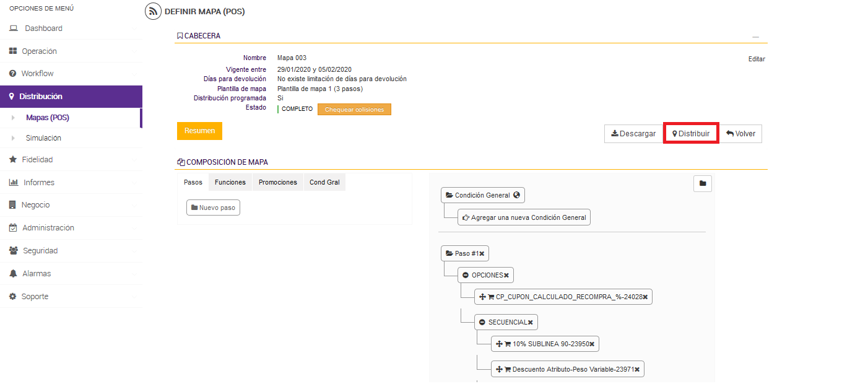This screenshot has width=842, height=389.
Task: Click the Editar link in Cabecera
Action: click(757, 59)
